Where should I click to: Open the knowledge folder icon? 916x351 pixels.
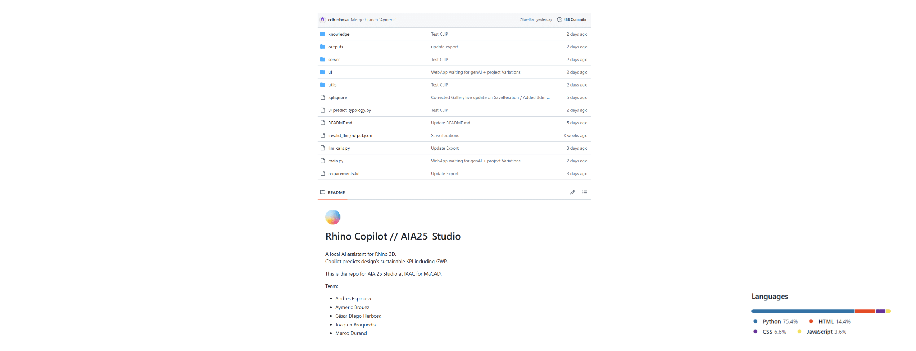tap(323, 34)
